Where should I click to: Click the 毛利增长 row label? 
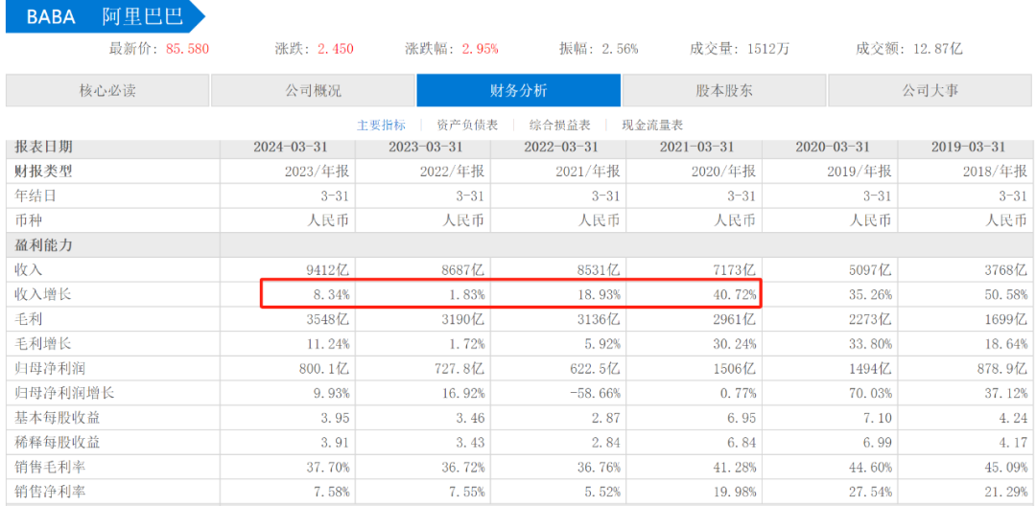point(43,344)
